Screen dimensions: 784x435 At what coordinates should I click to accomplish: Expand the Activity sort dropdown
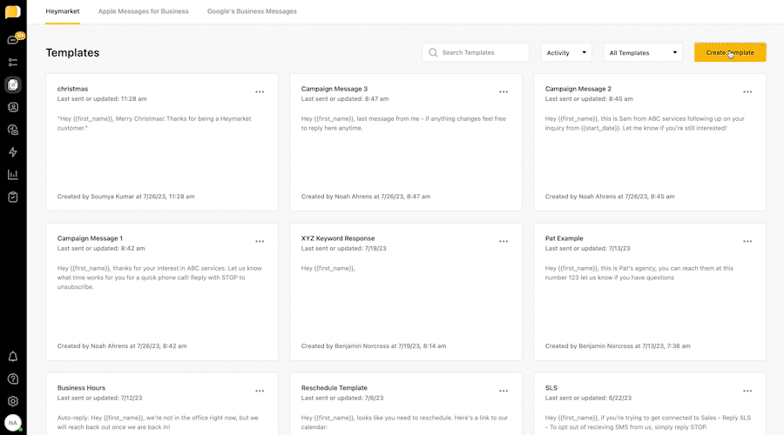click(x=566, y=52)
